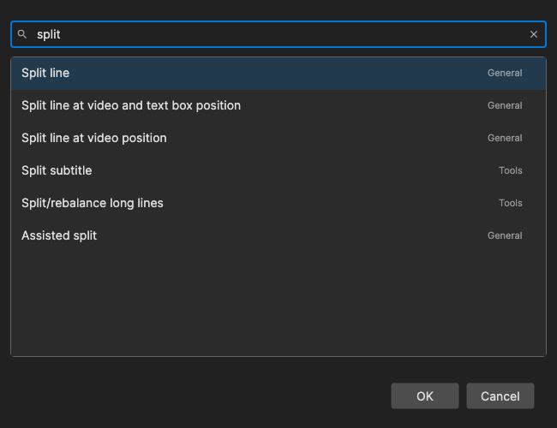Screen dimensions: 557x428
Task: Click the magnifier search icon
Action: (x=22, y=34)
